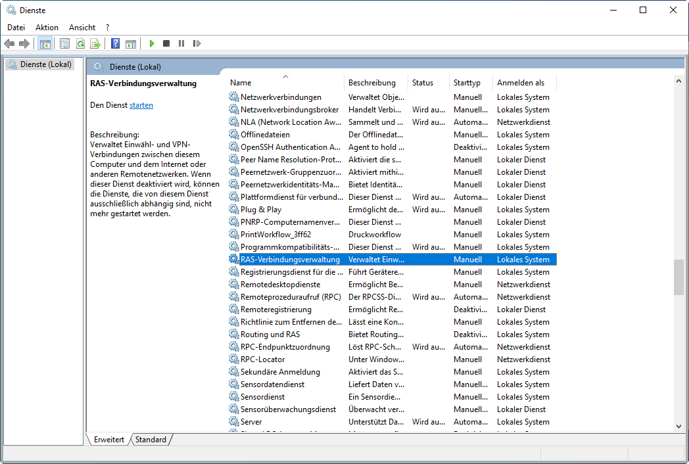Click gear icon of Netzwerkverbindungen row
The height and width of the screenshot is (464, 689).
click(234, 96)
